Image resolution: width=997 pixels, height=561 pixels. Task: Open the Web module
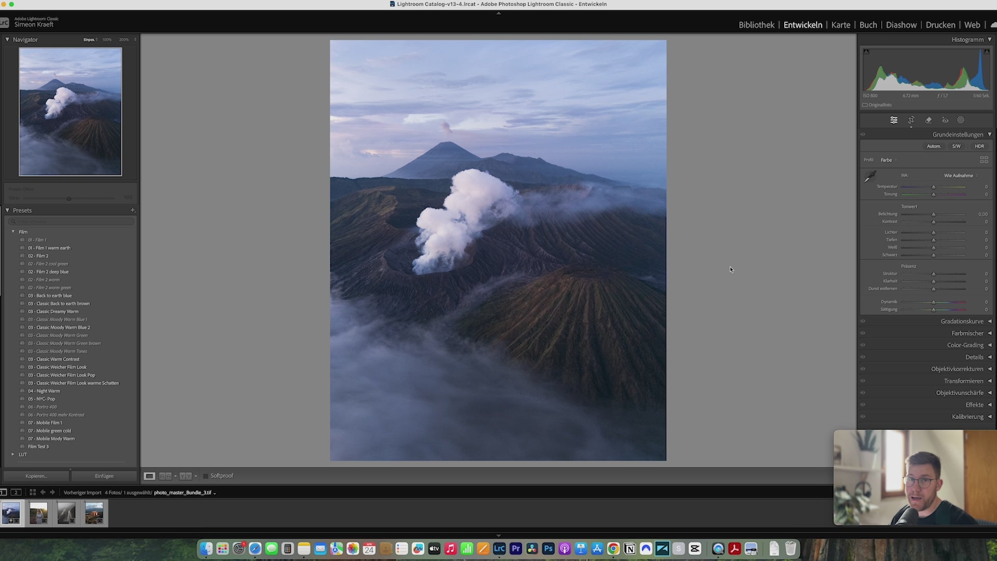[972, 25]
